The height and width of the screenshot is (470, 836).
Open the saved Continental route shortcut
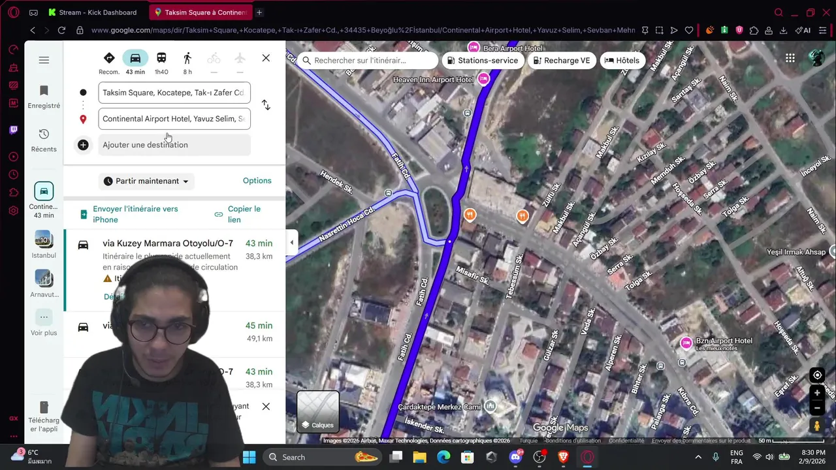44,200
